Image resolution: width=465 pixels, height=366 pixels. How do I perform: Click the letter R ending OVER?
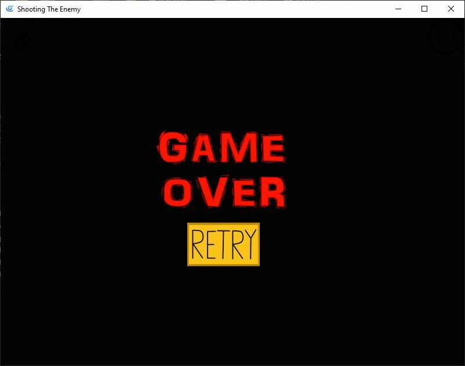[x=272, y=192]
